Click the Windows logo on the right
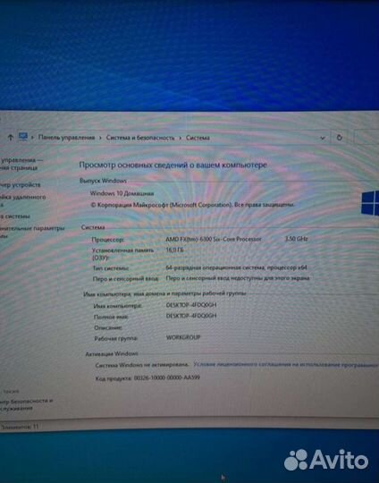 [370, 203]
